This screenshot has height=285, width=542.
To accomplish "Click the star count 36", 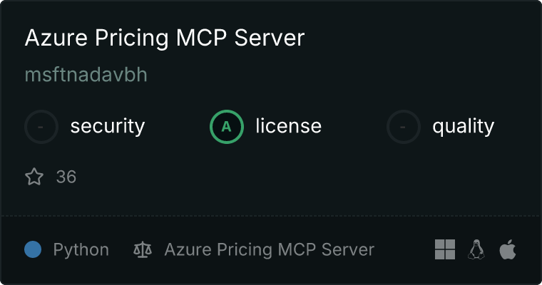I will (66, 177).
